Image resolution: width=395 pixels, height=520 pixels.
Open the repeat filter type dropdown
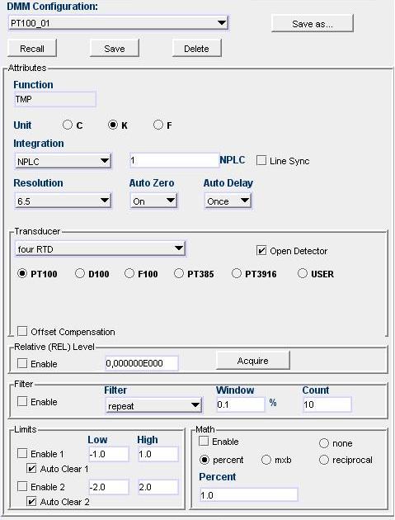tap(153, 405)
